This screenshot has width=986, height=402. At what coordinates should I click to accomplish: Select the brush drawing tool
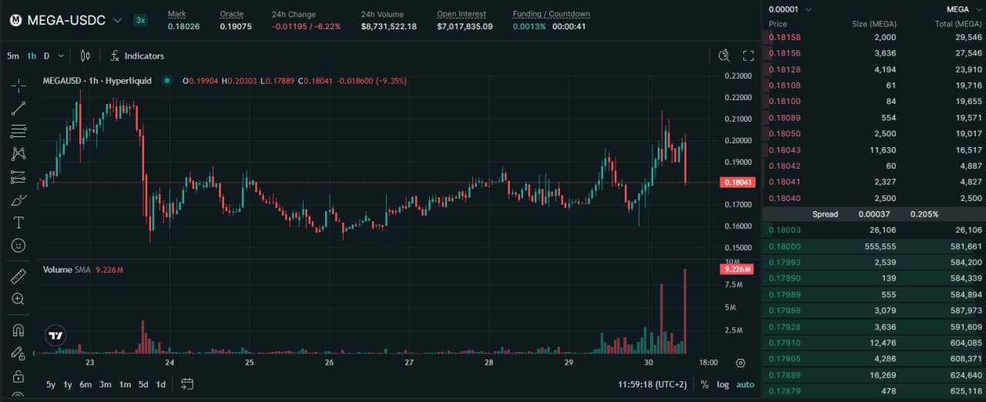18,200
